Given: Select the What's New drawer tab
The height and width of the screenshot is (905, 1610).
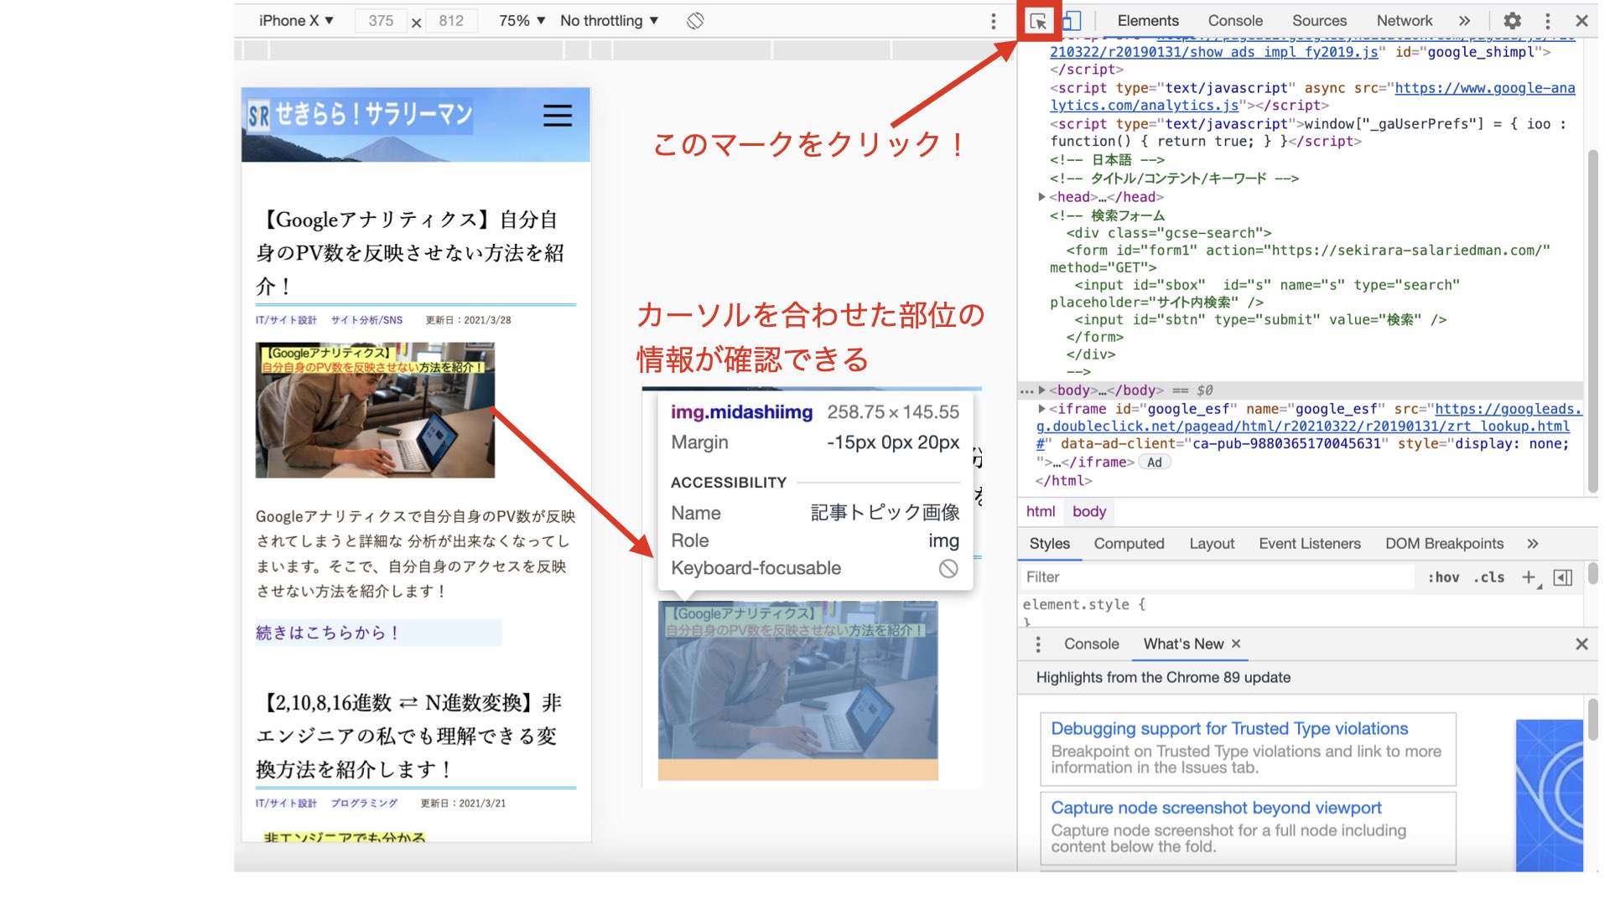Looking at the screenshot, I should click(x=1183, y=644).
